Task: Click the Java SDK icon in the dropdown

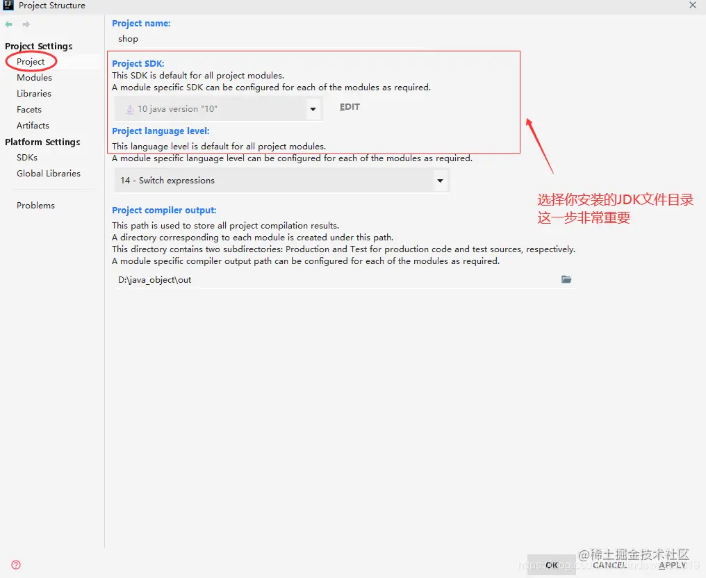Action: [x=130, y=109]
